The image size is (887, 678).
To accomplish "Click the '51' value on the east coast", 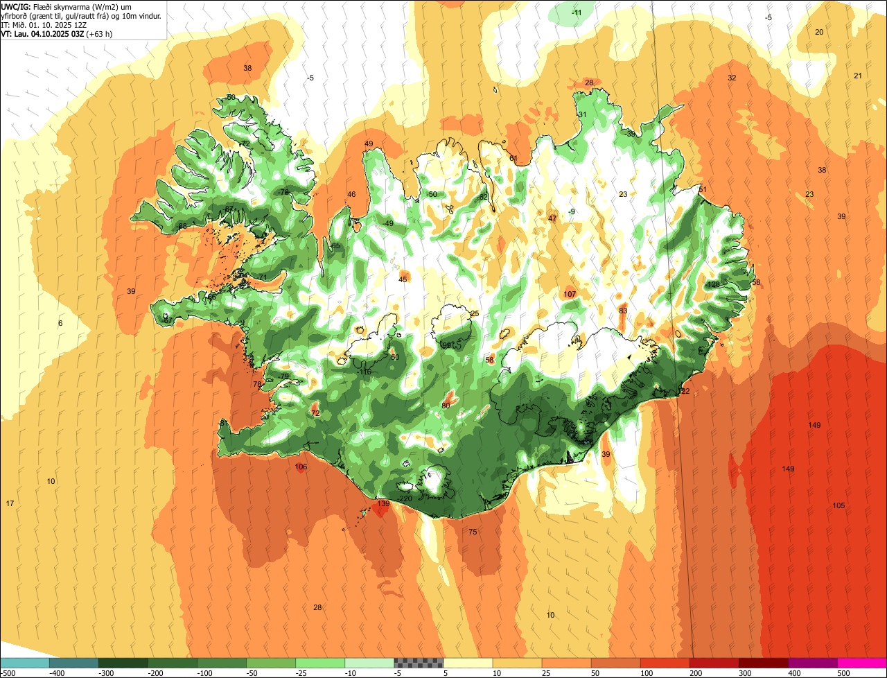I will coord(702,189).
